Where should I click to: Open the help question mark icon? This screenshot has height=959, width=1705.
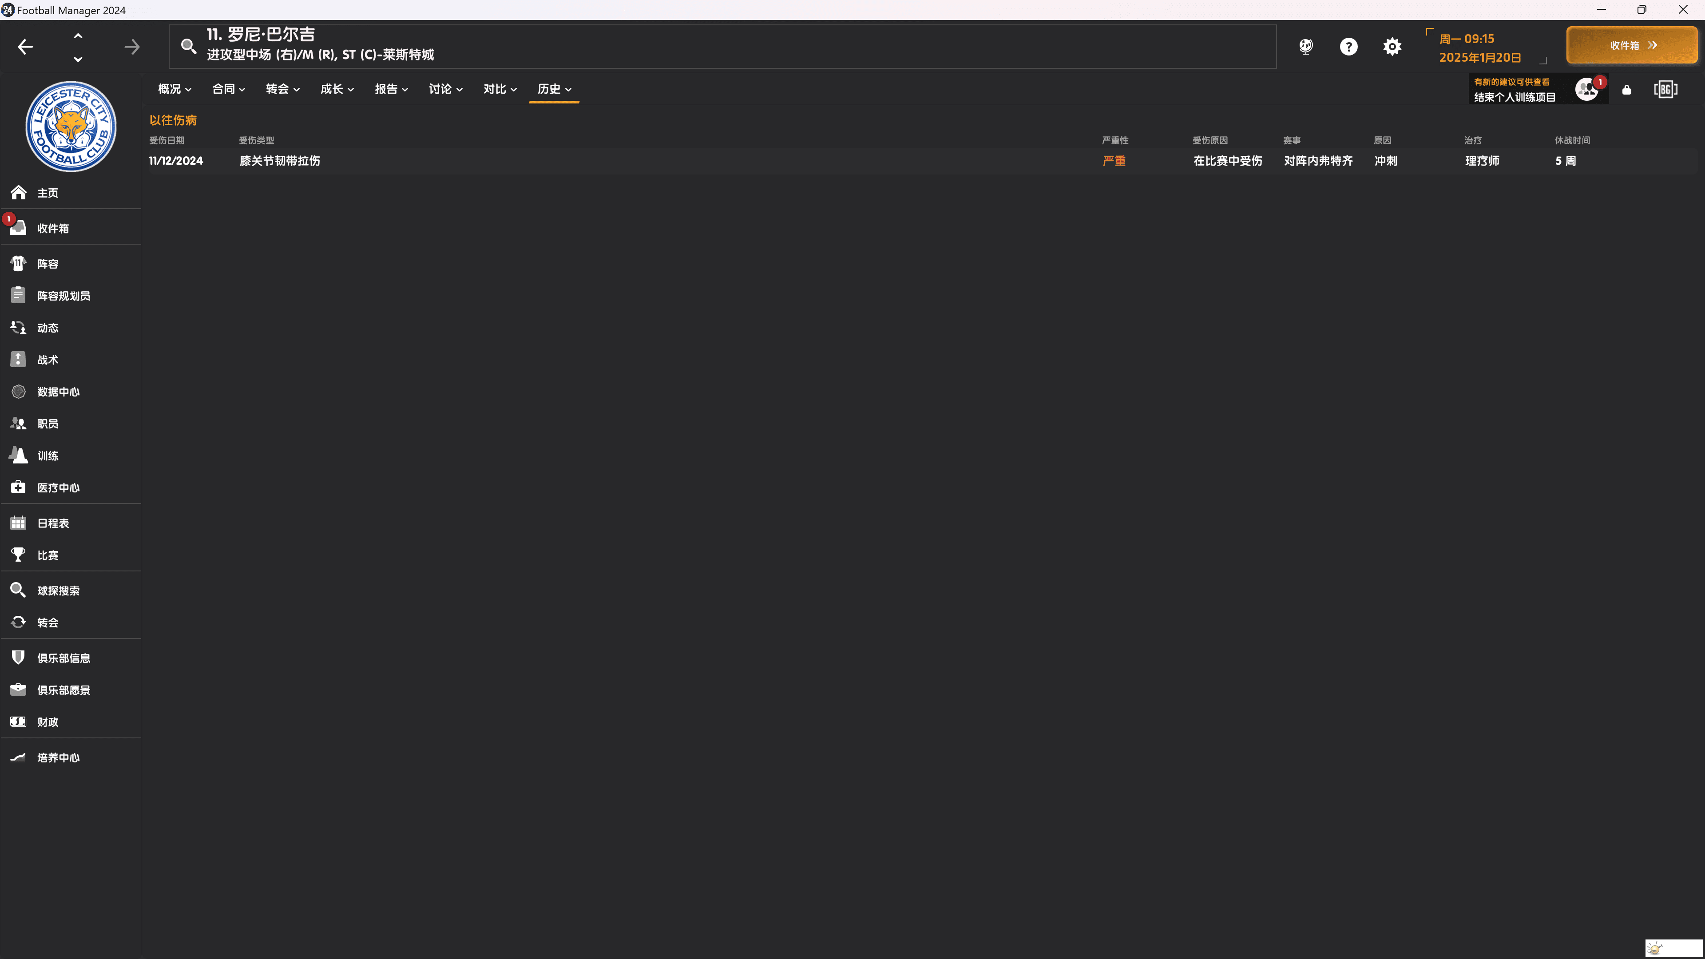[x=1348, y=46]
